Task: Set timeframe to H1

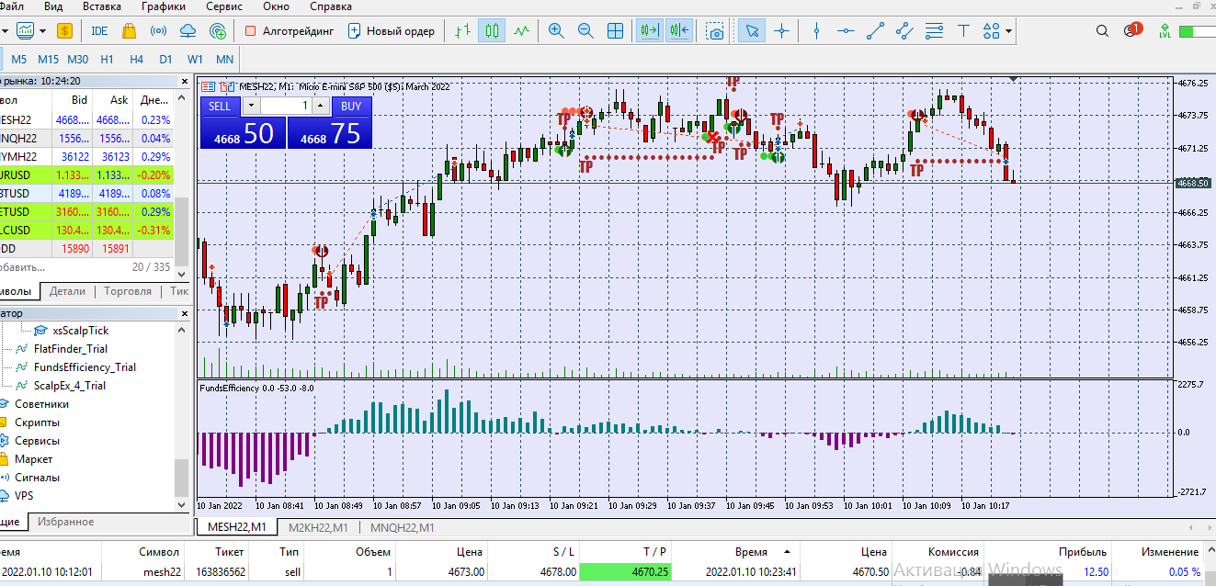Action: pyautogui.click(x=108, y=60)
